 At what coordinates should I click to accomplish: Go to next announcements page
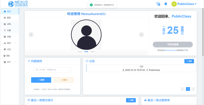[193, 89]
